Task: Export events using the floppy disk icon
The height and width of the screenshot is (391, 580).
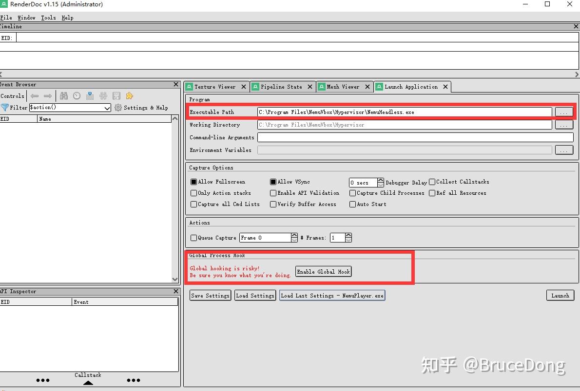Action: coord(116,96)
